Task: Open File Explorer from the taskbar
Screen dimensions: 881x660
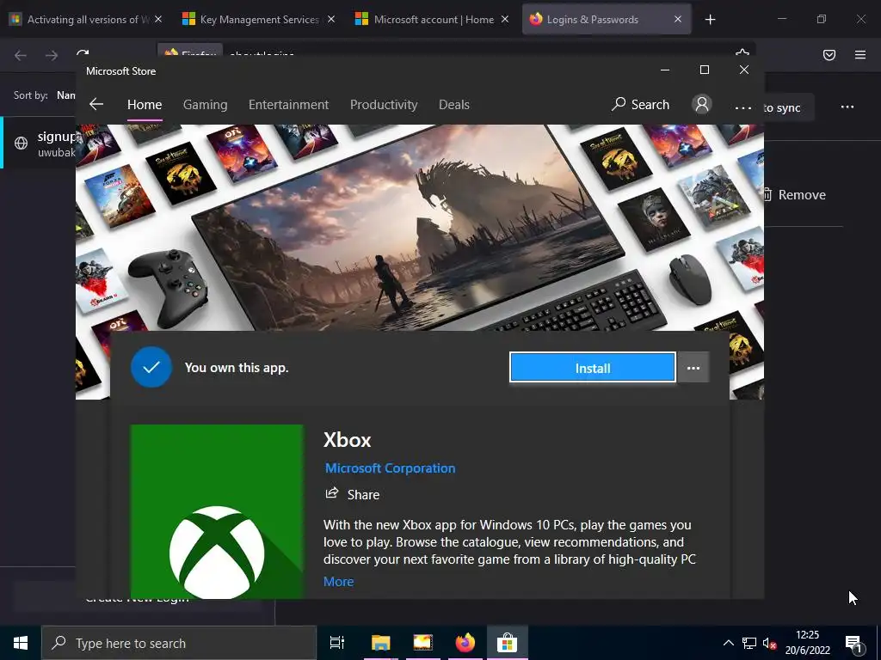Action: point(380,643)
